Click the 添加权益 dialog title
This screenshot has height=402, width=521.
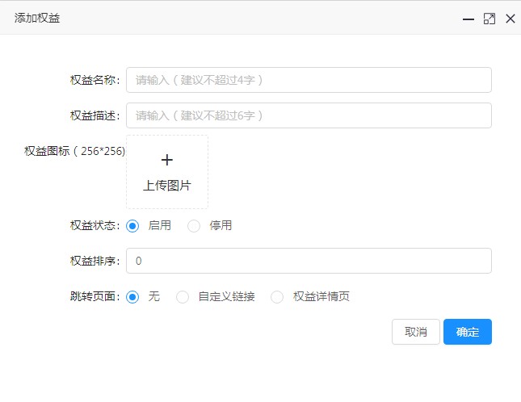click(37, 18)
